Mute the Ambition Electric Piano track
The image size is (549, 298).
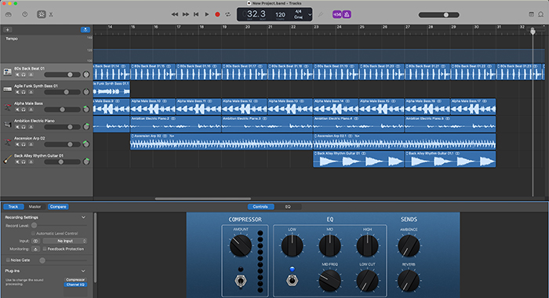(17, 127)
